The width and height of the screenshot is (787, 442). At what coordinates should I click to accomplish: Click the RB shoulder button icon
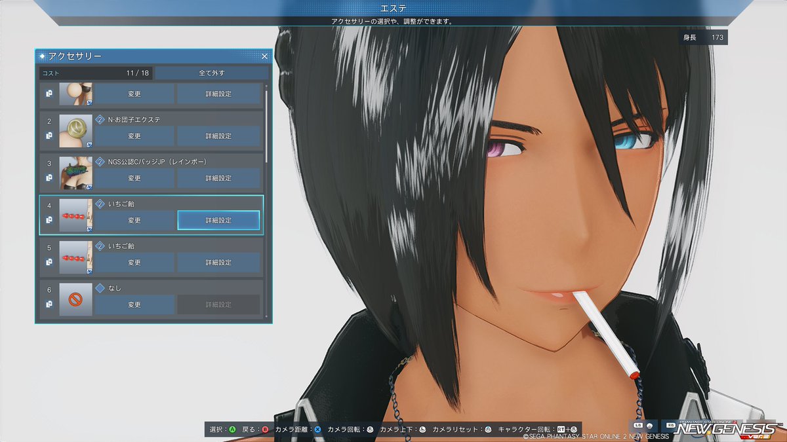[x=672, y=425]
